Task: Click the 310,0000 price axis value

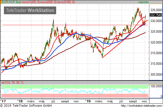Action: tap(156, 64)
